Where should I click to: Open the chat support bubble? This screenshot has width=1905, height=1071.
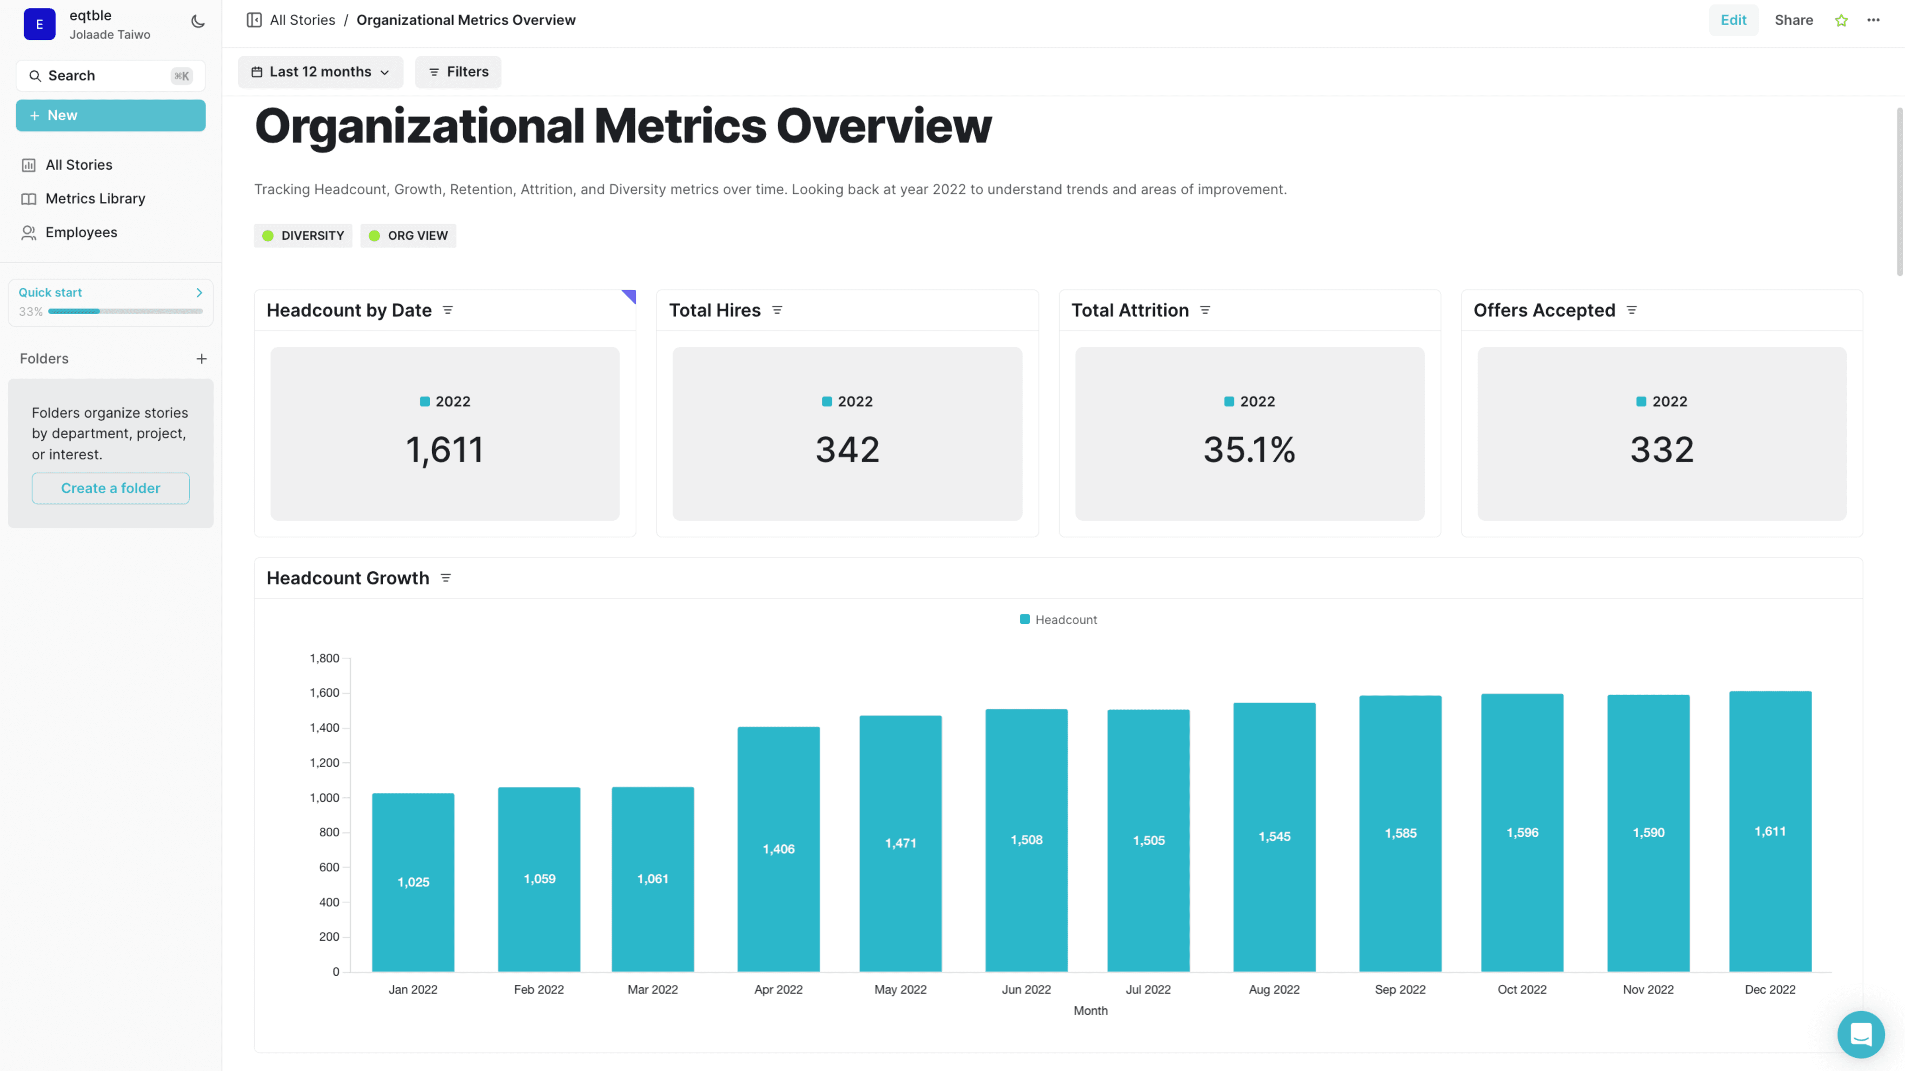(1861, 1034)
